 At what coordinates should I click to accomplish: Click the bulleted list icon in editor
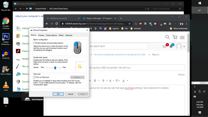click(103, 81)
